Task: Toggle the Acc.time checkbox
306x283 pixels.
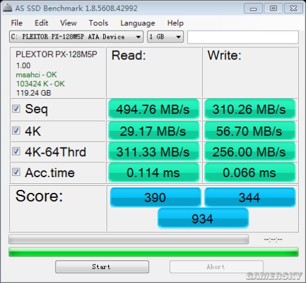Action: (x=16, y=172)
